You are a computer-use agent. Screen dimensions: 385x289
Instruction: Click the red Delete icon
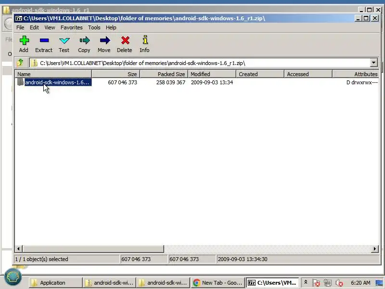click(125, 40)
